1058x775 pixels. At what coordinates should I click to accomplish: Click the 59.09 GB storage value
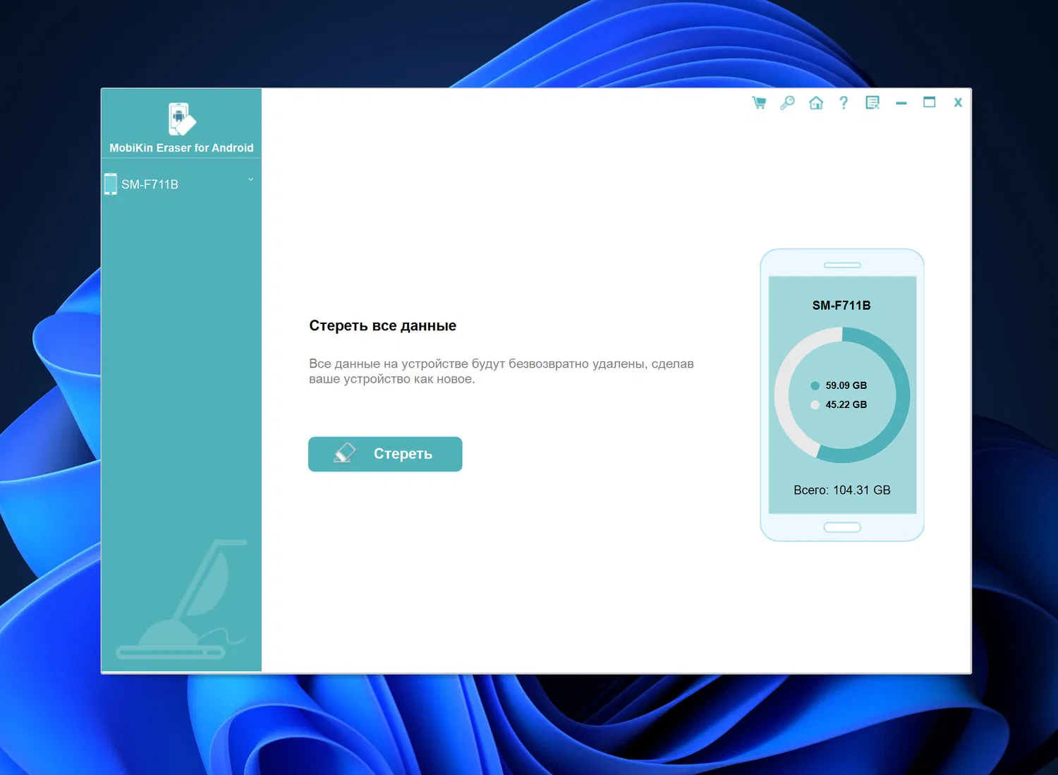click(x=846, y=385)
